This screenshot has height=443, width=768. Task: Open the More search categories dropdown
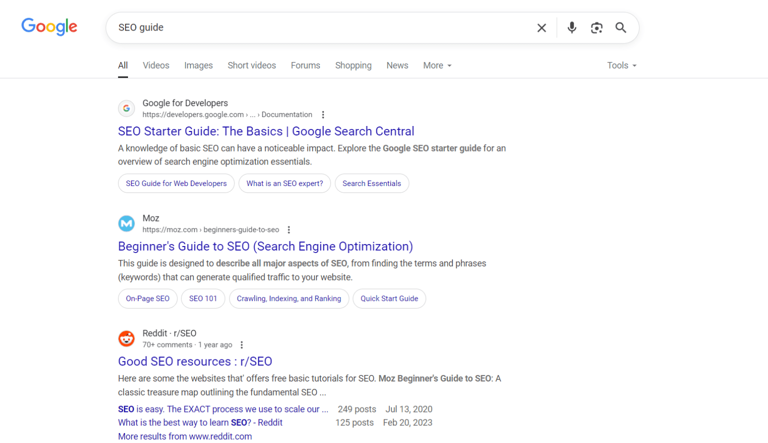436,65
